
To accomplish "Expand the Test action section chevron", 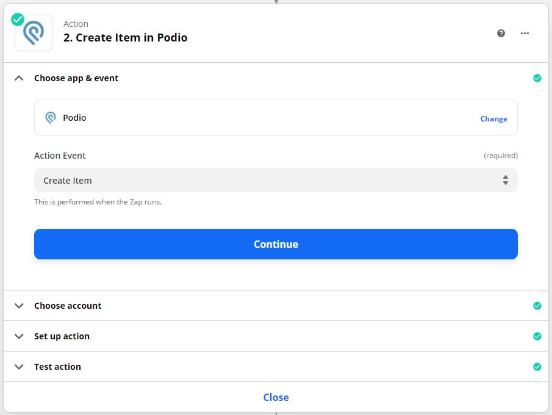I will (x=19, y=367).
